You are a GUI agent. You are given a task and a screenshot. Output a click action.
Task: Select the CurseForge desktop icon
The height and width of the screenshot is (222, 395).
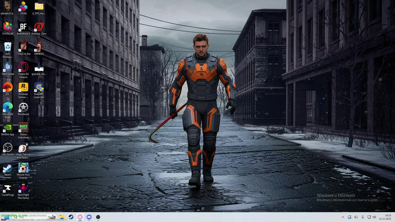[x=8, y=190]
